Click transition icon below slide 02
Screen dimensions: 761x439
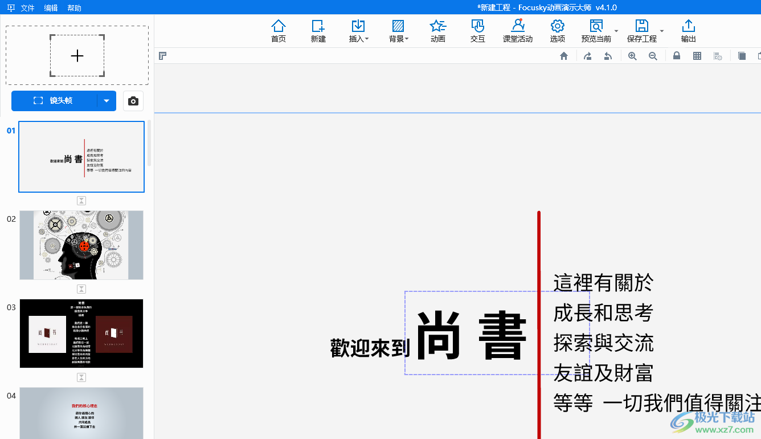[x=81, y=289]
